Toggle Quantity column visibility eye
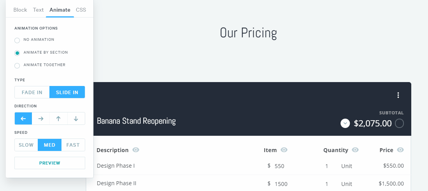Viewport: 428px width, 191px height. (355, 150)
